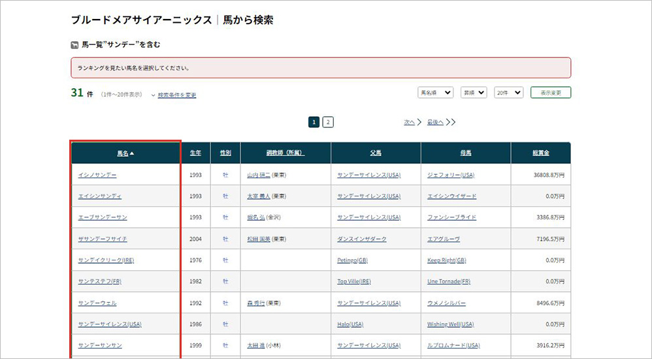
Task: Open sire サンデーサイレンス(USA) in イシノサンデー row
Action: coord(369,175)
